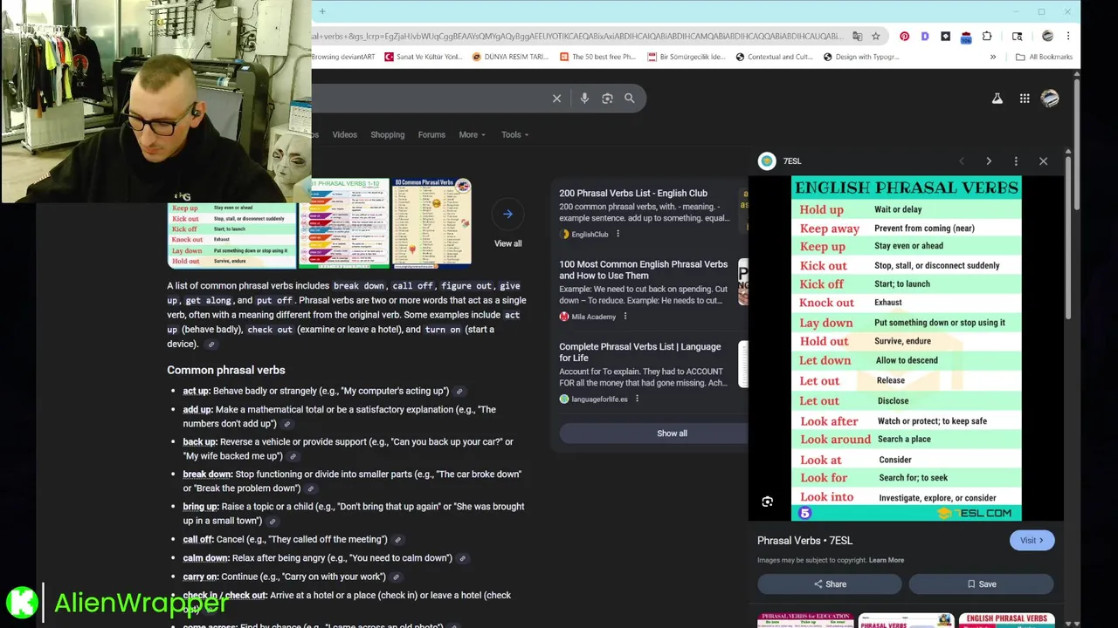Screen dimensions: 1118x628
Task: Save the 7ESL image
Action: pyautogui.click(x=982, y=584)
